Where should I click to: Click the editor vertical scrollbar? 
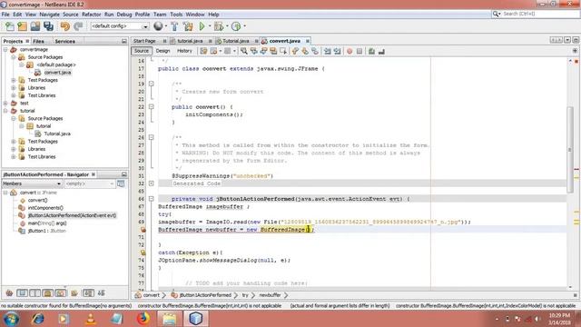pos(570,149)
